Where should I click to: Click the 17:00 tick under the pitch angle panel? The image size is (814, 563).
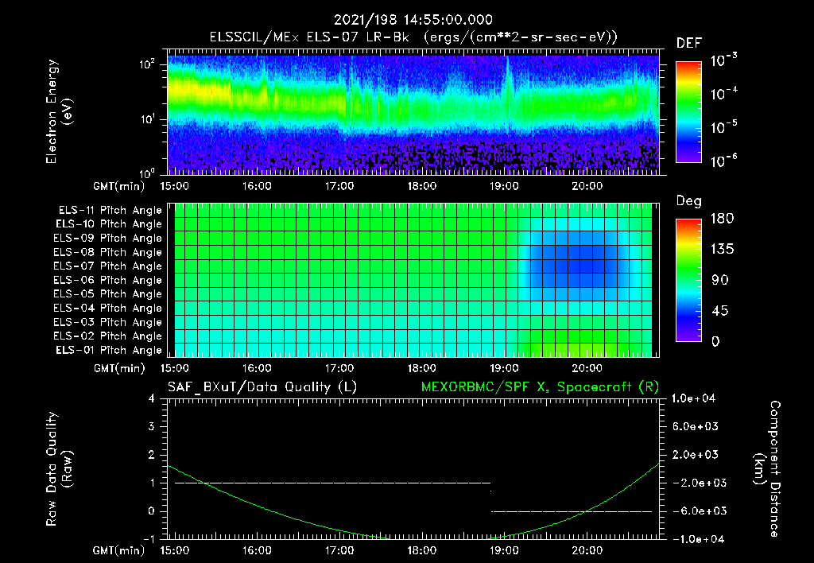[x=339, y=368]
